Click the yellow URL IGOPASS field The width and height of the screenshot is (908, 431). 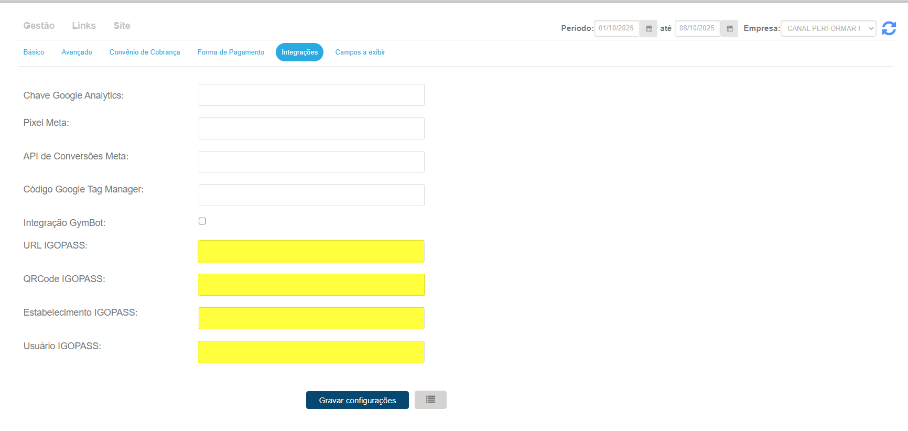(x=311, y=251)
